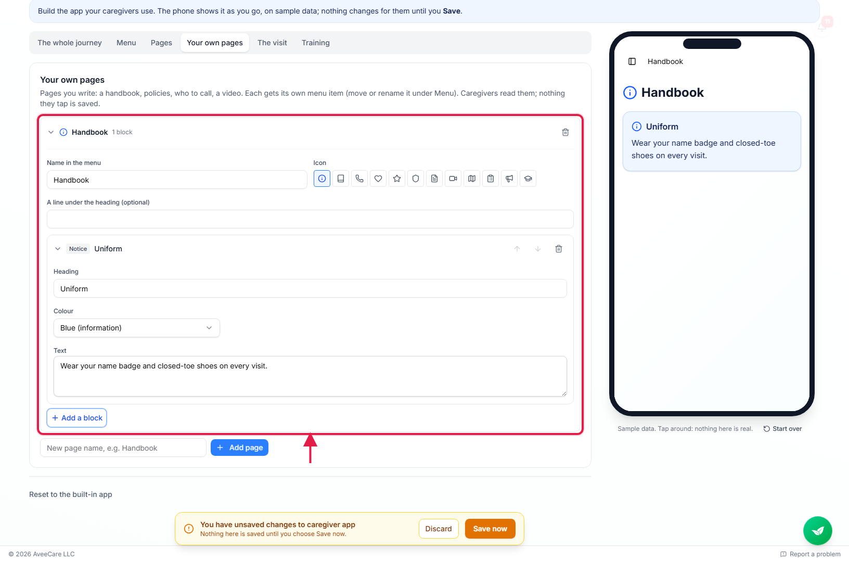This screenshot has width=849, height=562.
Task: Choose the video camera icon for the page
Action: (x=453, y=178)
